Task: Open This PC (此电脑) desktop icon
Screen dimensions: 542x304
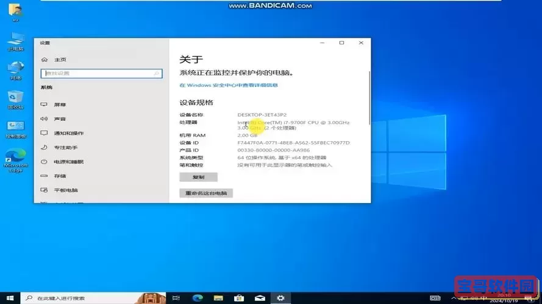Action: click(16, 42)
